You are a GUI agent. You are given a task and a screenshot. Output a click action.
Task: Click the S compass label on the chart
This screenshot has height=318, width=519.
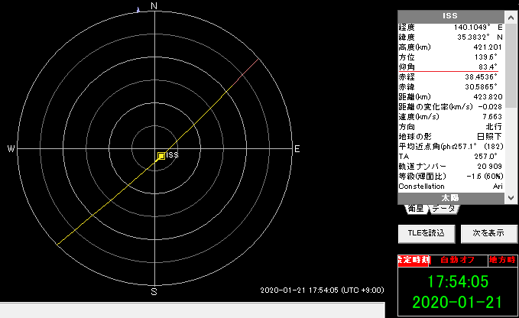[154, 292]
